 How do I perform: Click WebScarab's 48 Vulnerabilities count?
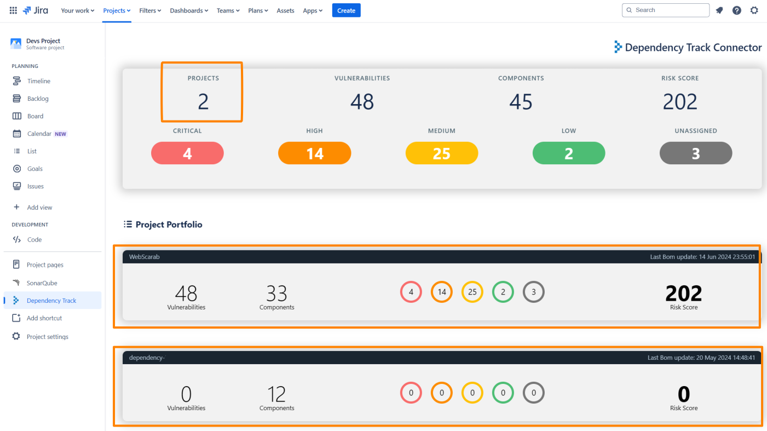(186, 294)
